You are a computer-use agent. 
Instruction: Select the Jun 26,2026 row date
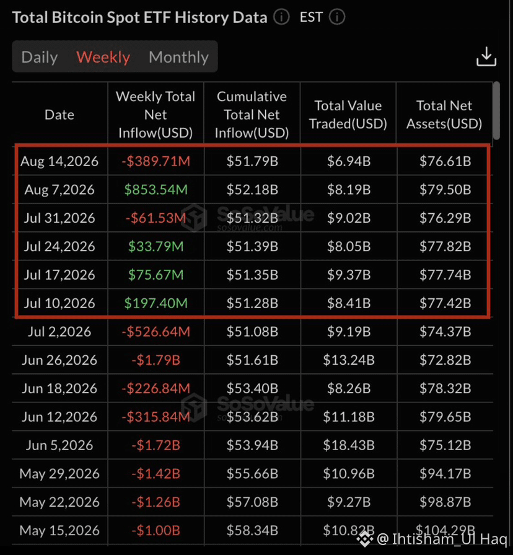coord(59,360)
